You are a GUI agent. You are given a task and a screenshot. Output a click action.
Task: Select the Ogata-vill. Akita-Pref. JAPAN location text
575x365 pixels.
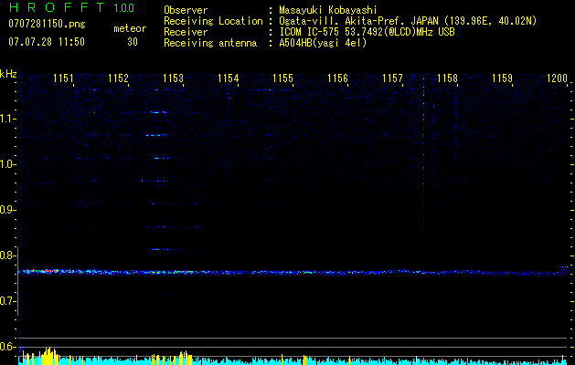coord(408,21)
